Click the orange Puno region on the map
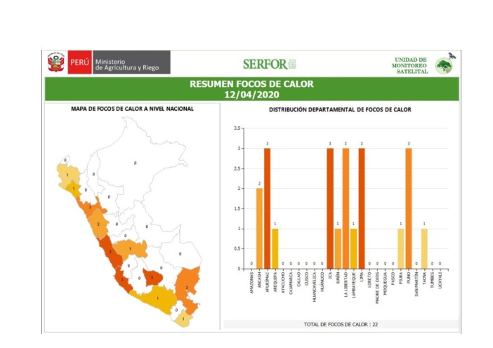 (188, 284)
